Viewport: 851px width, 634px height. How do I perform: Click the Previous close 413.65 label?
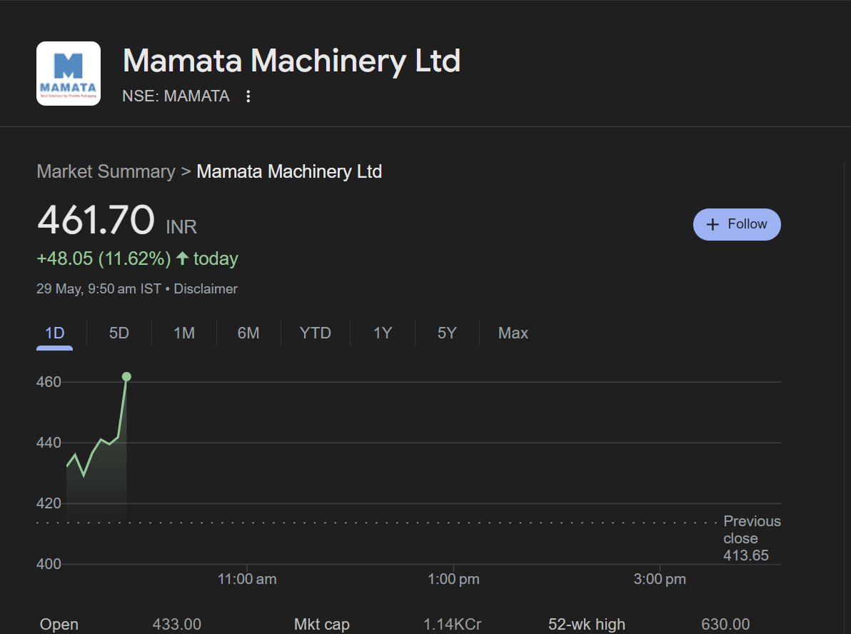coord(752,538)
